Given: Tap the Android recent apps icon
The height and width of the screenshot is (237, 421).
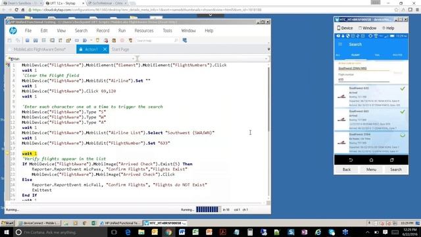Looking at the screenshot, I should point(392,160).
